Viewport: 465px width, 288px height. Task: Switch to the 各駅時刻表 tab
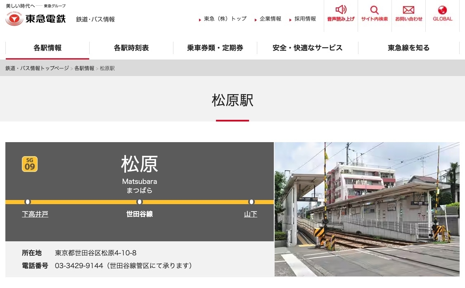tap(131, 48)
